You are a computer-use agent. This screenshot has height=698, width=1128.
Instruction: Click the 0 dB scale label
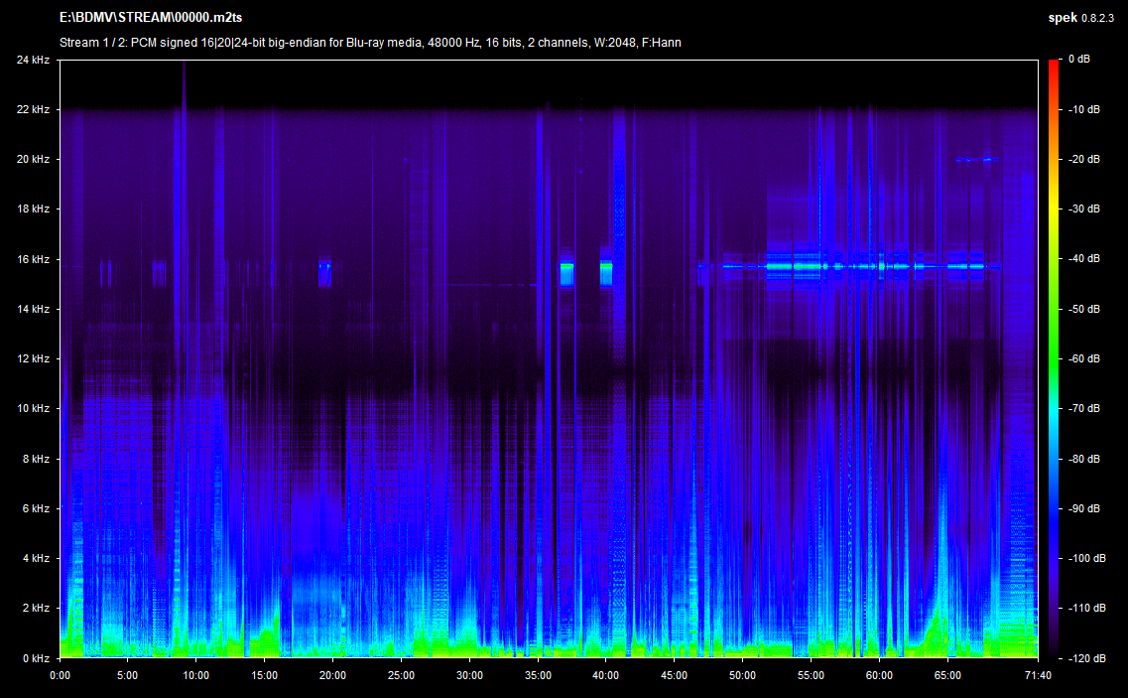[1081, 60]
